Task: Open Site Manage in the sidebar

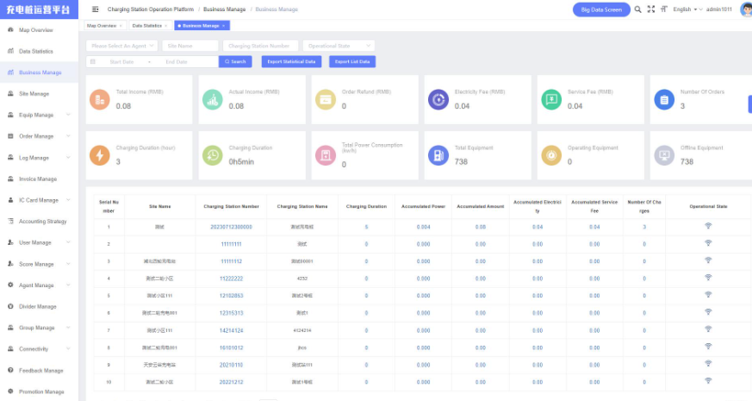Action: (x=39, y=94)
